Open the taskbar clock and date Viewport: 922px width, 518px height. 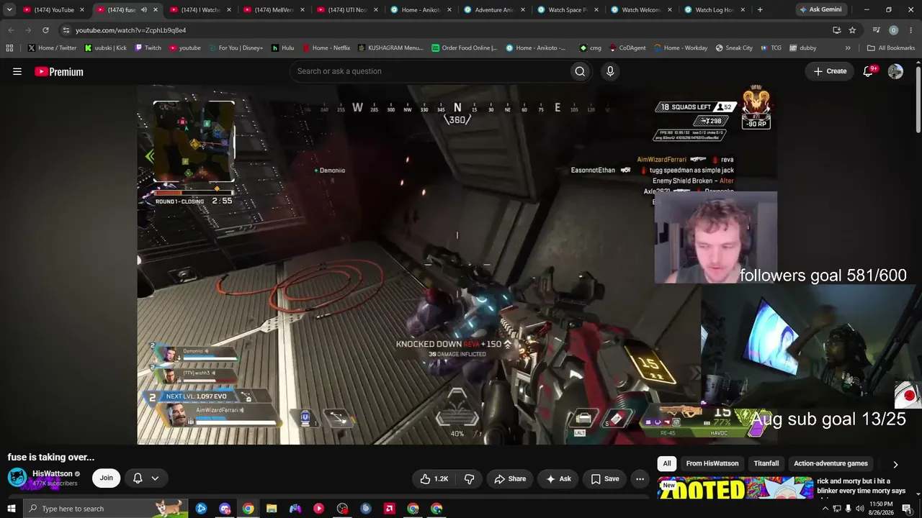[881, 509]
